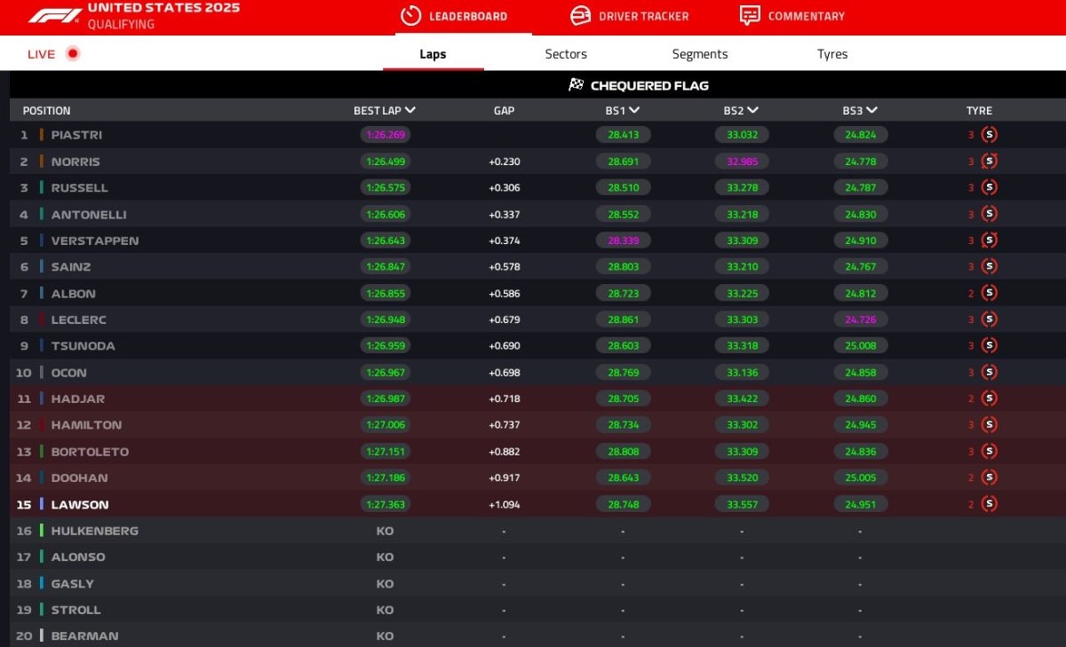
Task: Expand the BS2 column chevron
Action: (752, 110)
